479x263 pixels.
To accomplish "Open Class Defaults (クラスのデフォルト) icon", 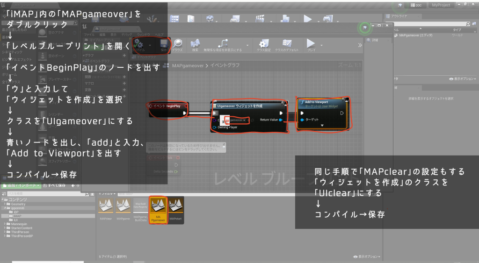I will point(287,44).
